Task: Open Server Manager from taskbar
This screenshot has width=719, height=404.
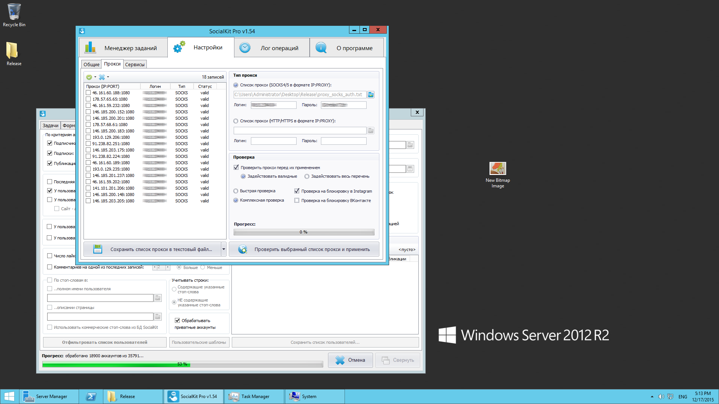Action: [x=49, y=397]
